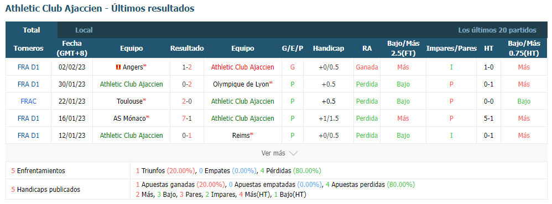
Task: Open the 1-2 match result
Action: (187, 67)
